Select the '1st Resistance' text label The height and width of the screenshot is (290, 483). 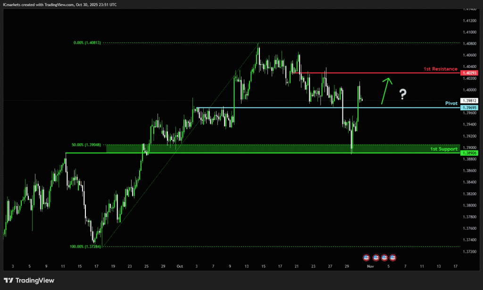point(440,69)
